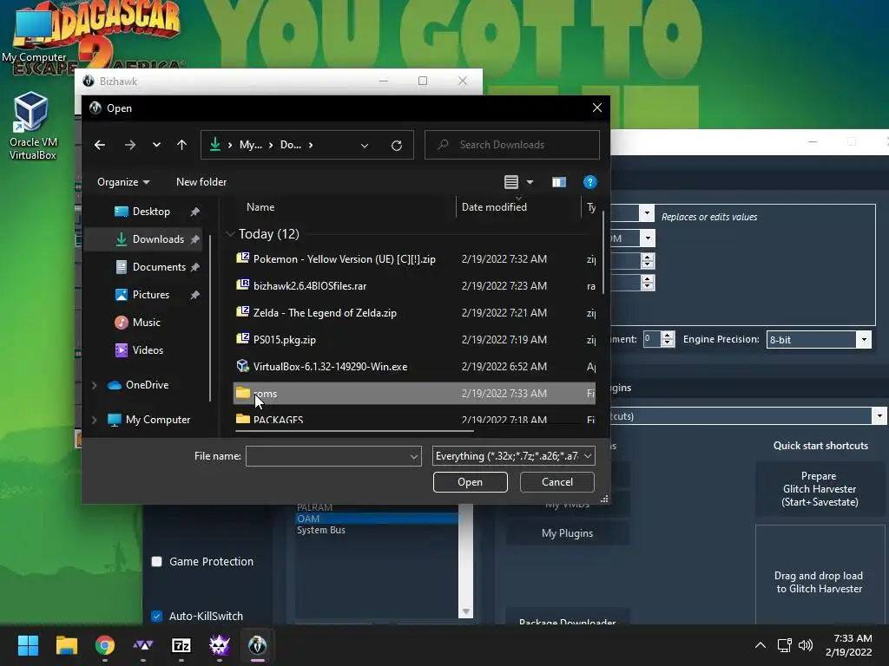Select bizhawk2.6.4BIOSfiles.rar file
The width and height of the screenshot is (889, 666).
415,286
